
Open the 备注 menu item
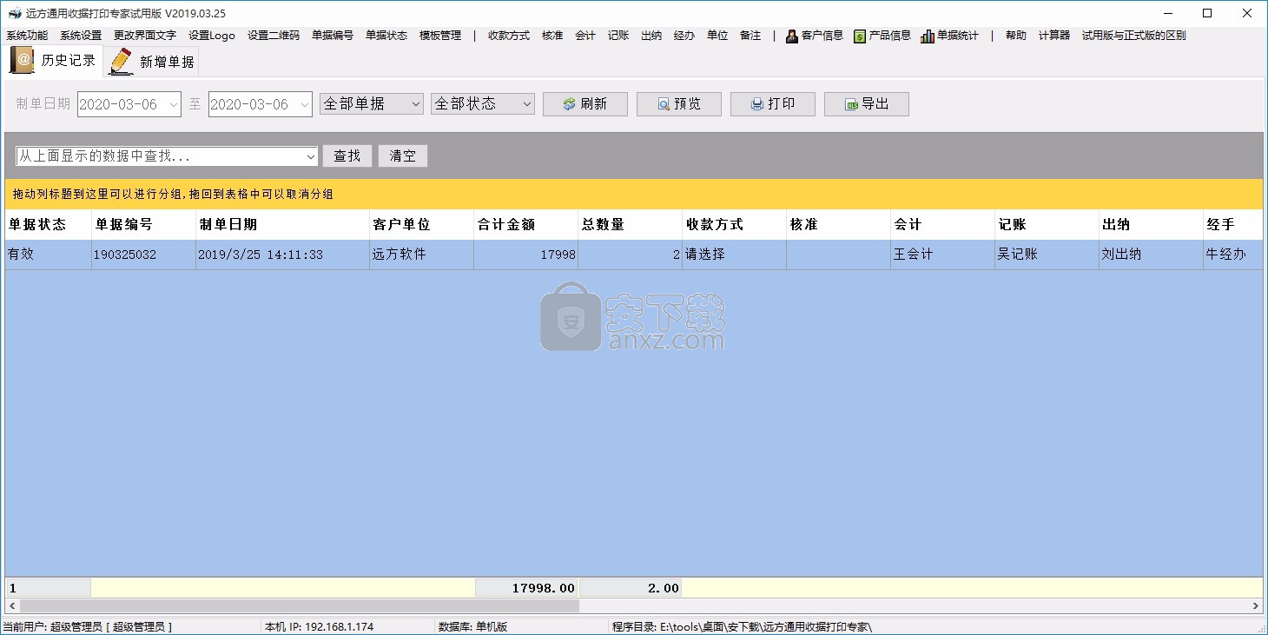click(750, 36)
